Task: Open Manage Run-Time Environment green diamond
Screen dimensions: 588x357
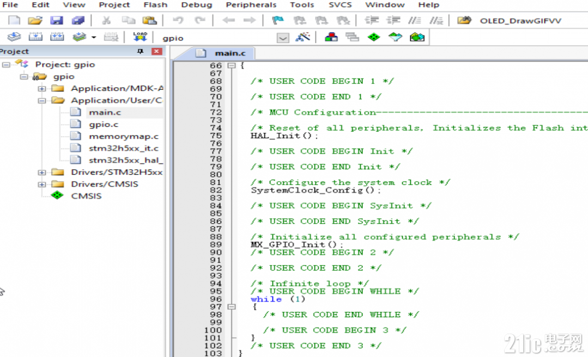Action: click(x=374, y=36)
